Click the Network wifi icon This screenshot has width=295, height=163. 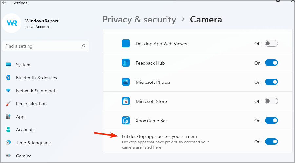(x=8, y=91)
